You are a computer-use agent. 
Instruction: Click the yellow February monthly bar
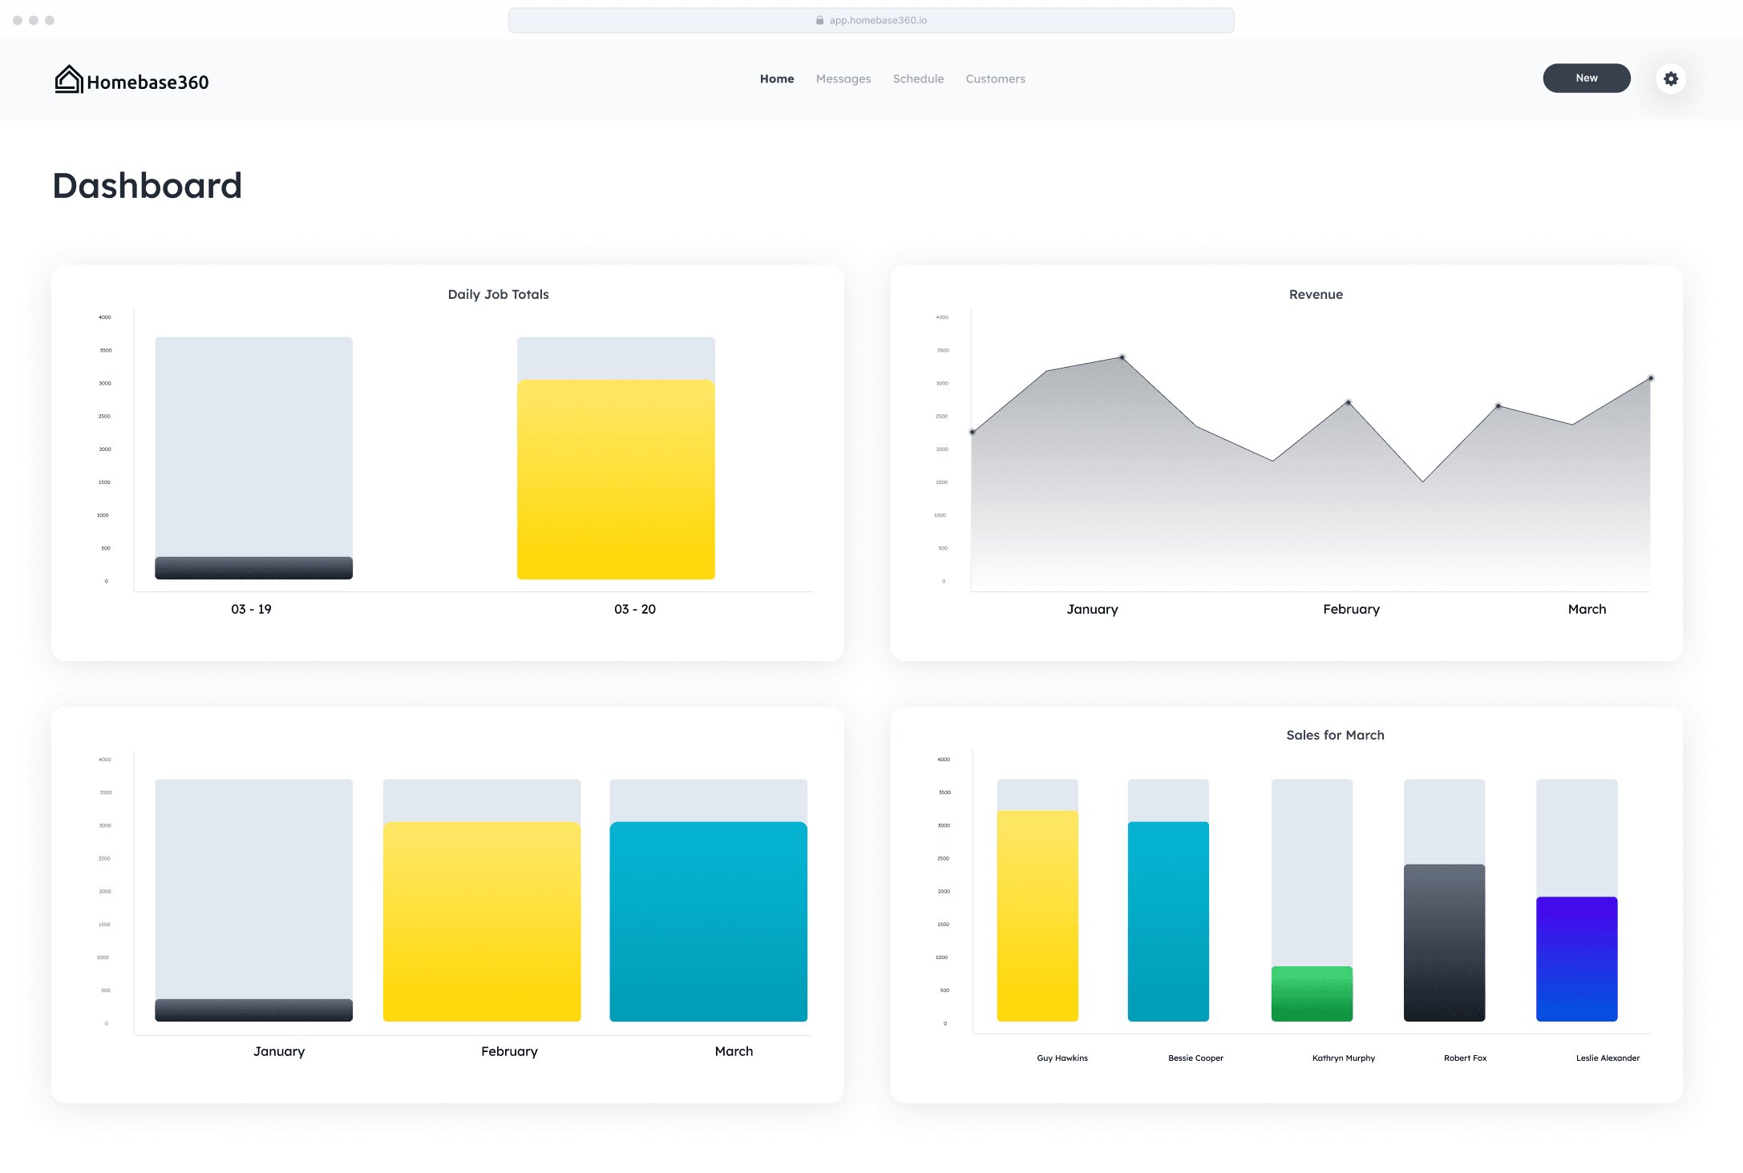[x=481, y=921]
